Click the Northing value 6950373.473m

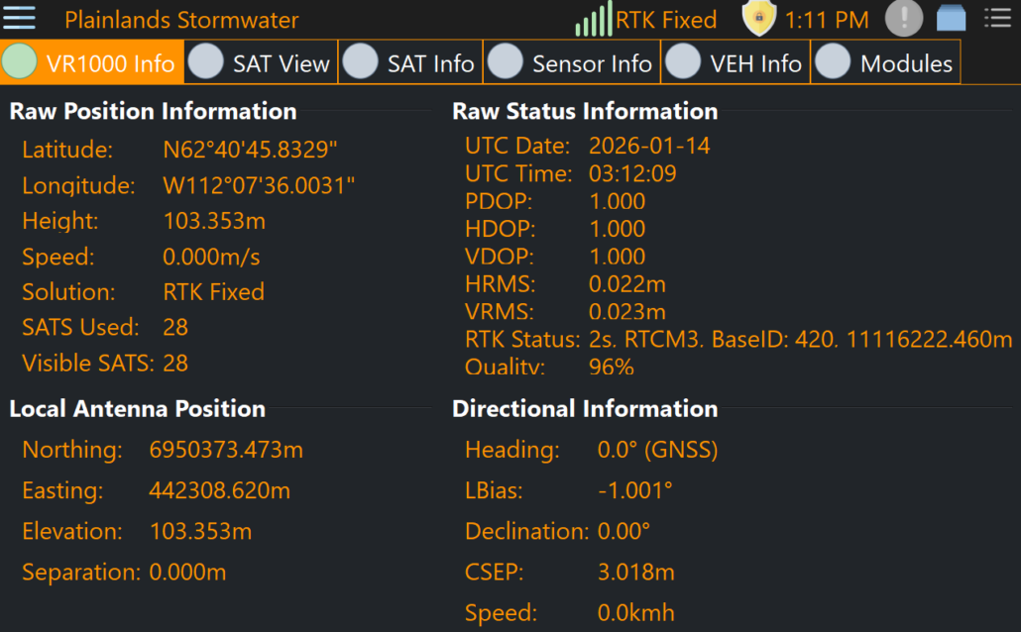[x=226, y=450]
